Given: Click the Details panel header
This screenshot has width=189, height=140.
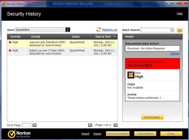Looking at the screenshot, I should click(x=153, y=37).
